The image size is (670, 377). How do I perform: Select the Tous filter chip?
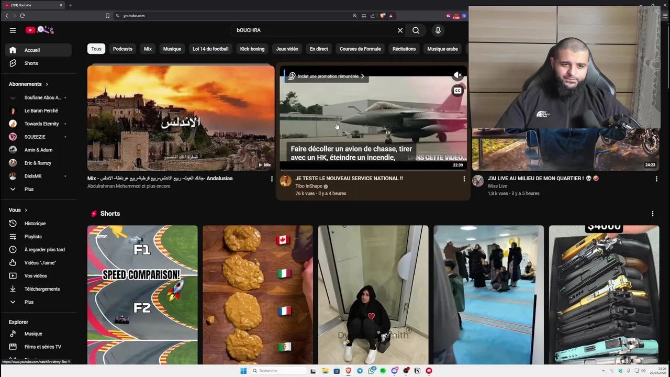[x=96, y=49]
